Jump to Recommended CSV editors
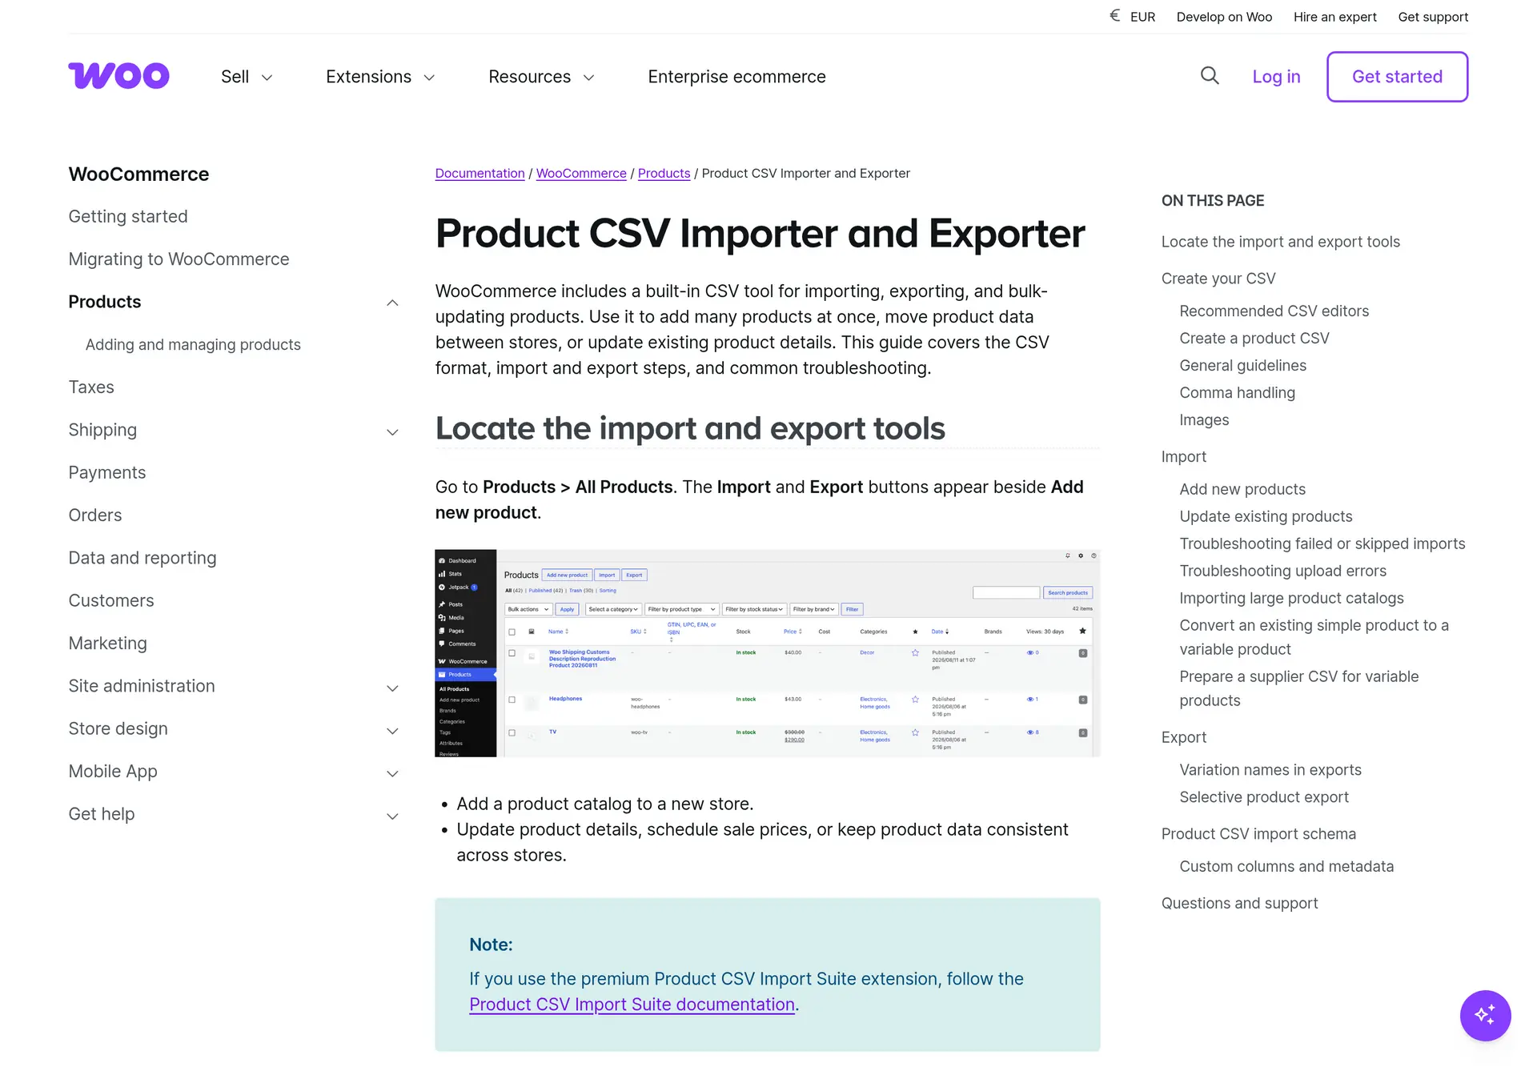The image size is (1537, 1067). click(x=1274, y=311)
